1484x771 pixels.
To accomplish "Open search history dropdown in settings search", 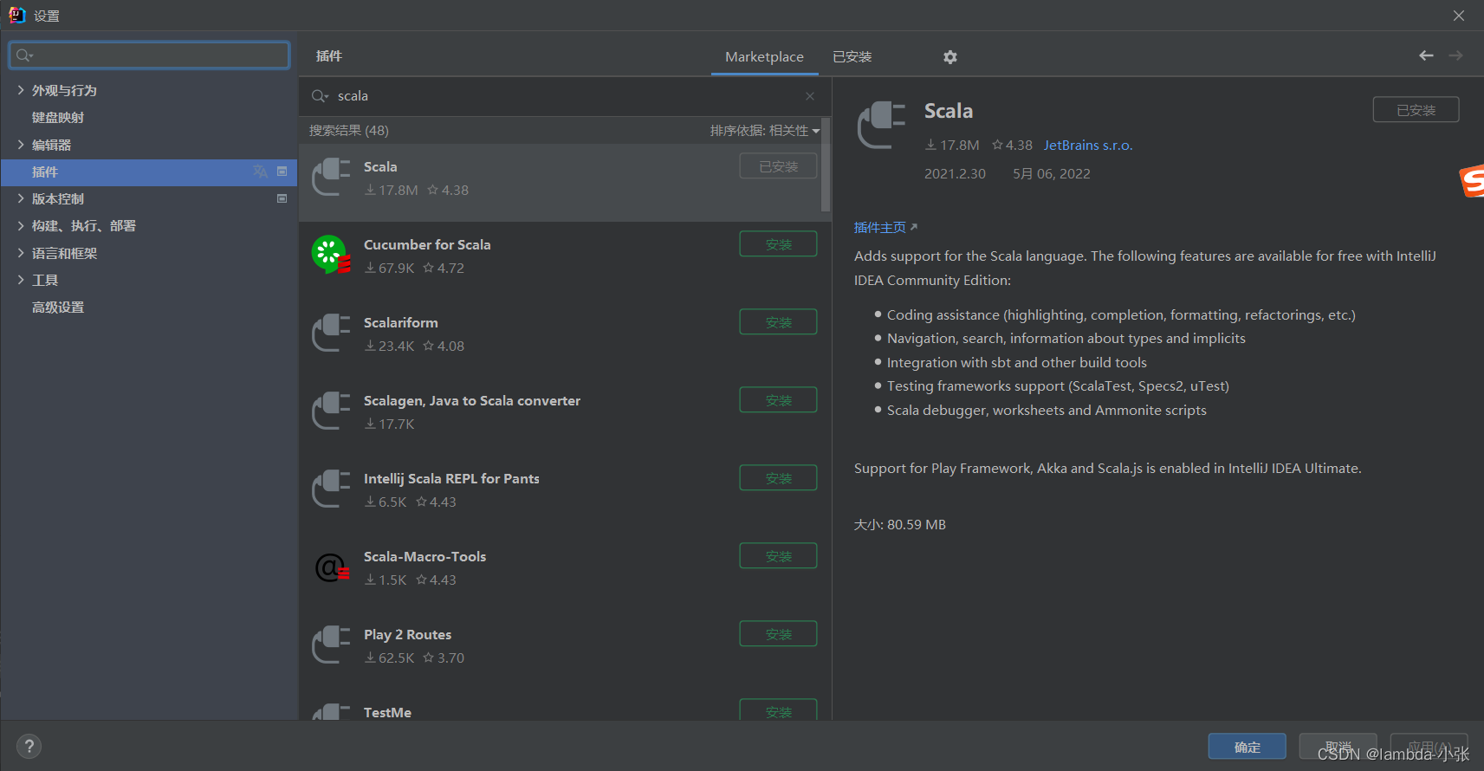I will (x=24, y=55).
